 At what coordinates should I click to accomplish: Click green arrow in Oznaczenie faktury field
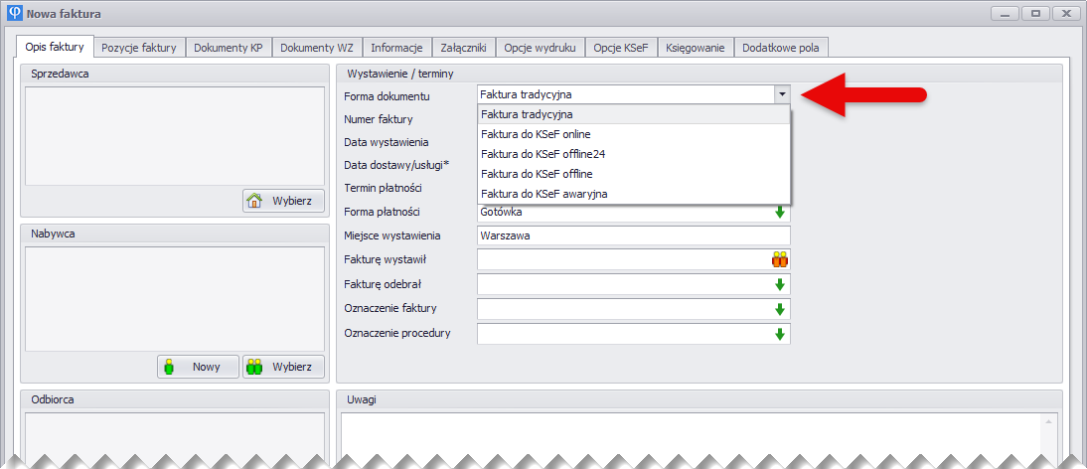(780, 309)
